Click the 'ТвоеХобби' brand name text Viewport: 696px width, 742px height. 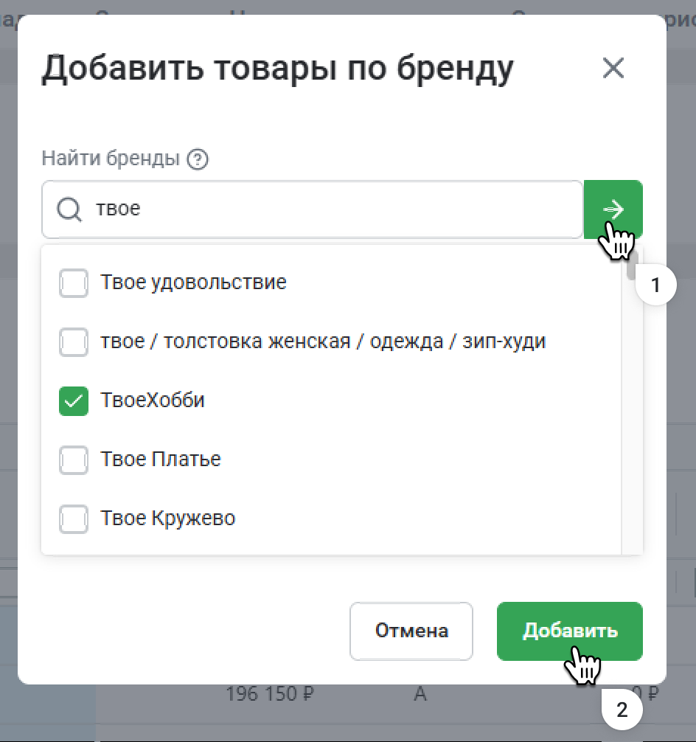[x=153, y=401]
